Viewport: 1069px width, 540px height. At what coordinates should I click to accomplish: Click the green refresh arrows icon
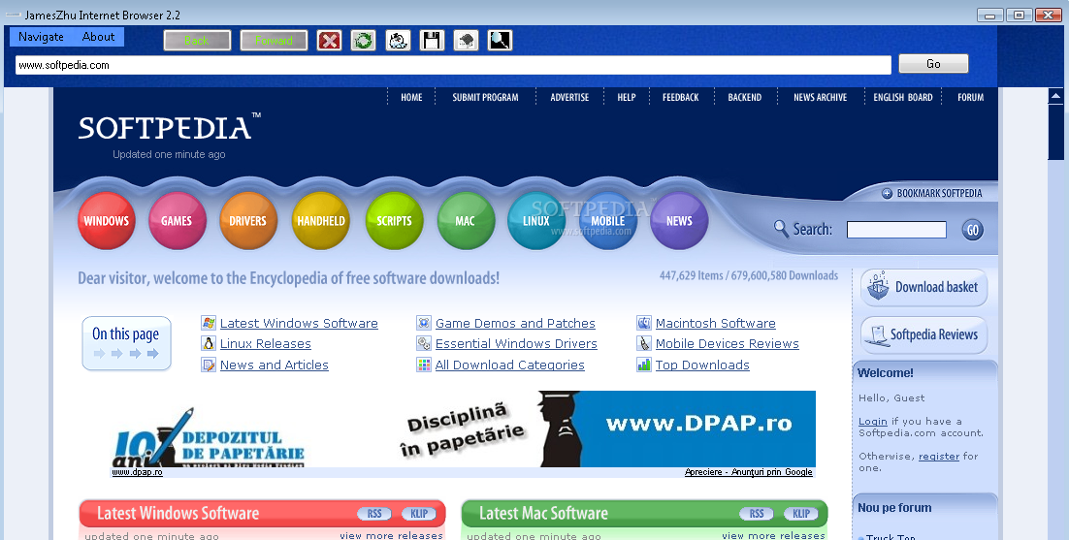(364, 40)
